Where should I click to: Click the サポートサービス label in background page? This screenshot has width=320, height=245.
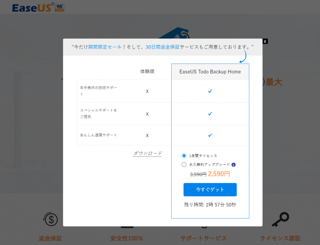(x=203, y=238)
